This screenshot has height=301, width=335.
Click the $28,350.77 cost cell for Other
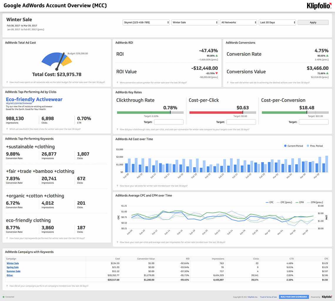113,275
